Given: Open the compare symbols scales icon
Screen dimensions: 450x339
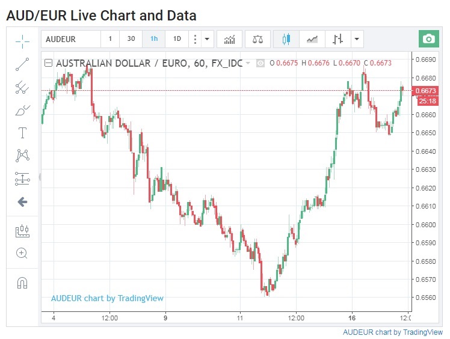Looking at the screenshot, I should [x=257, y=39].
